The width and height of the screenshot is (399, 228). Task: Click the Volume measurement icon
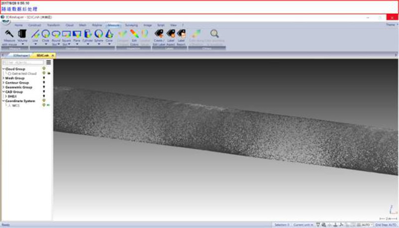tap(22, 34)
